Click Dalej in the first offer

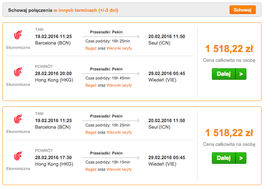[x=224, y=74]
